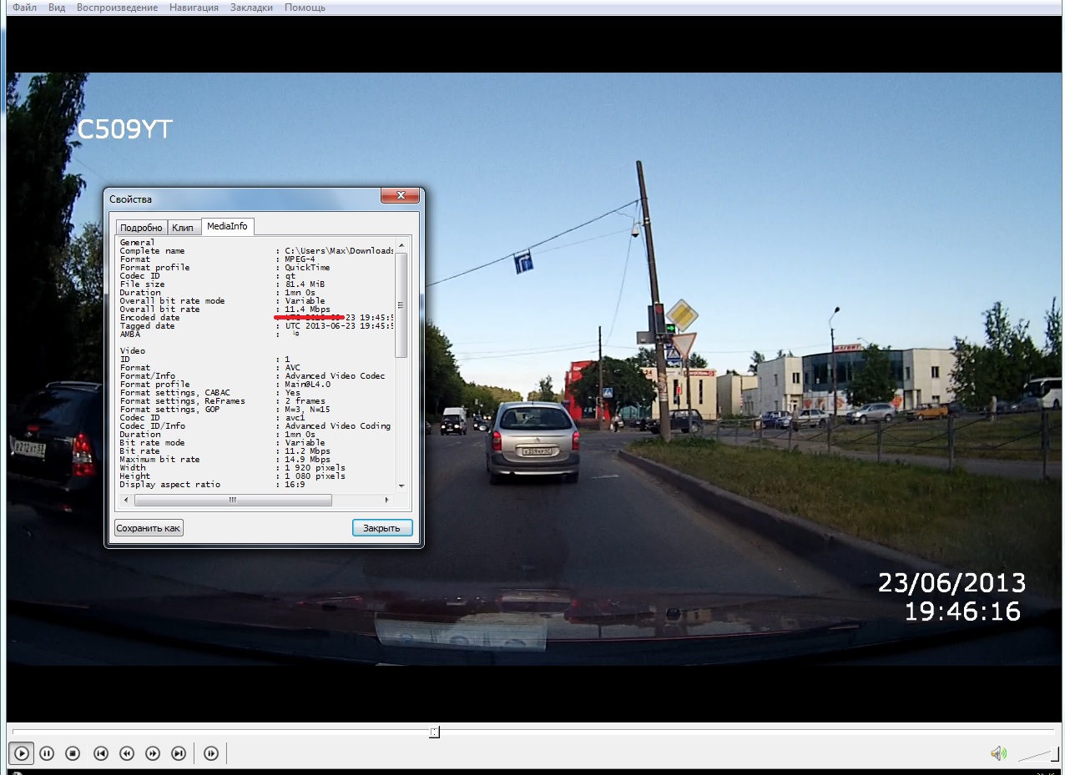This screenshot has width=1065, height=775.
Task: Click the rewind (decrease speed) icon
Action: [x=126, y=753]
